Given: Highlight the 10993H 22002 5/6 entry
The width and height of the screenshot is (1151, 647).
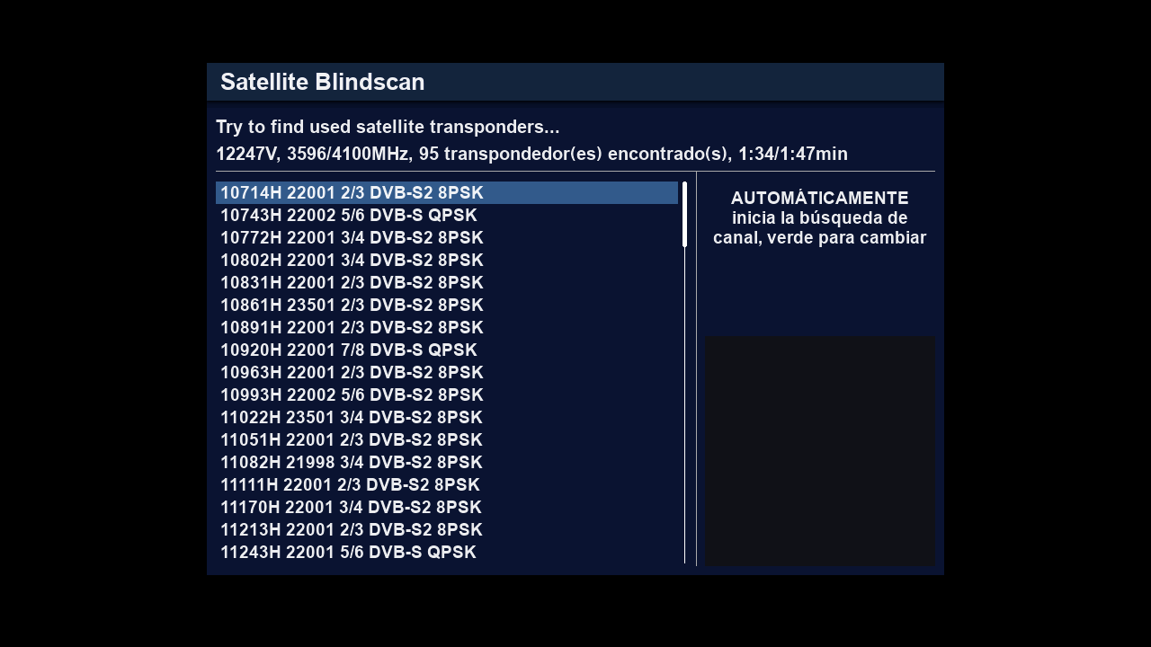Looking at the screenshot, I should point(352,395).
